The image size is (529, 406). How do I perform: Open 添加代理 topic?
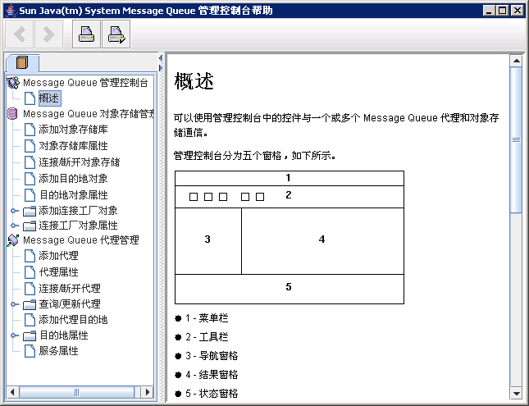point(58,255)
